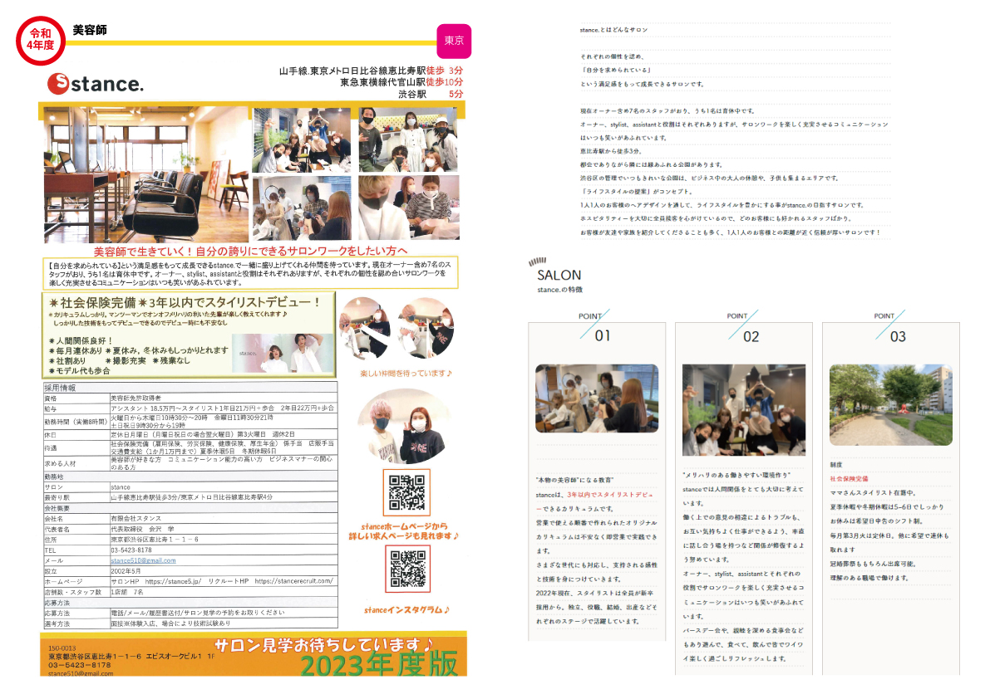The height and width of the screenshot is (699, 990).
Task: Select the 勤務地 section row
Action: pyautogui.click(x=190, y=477)
